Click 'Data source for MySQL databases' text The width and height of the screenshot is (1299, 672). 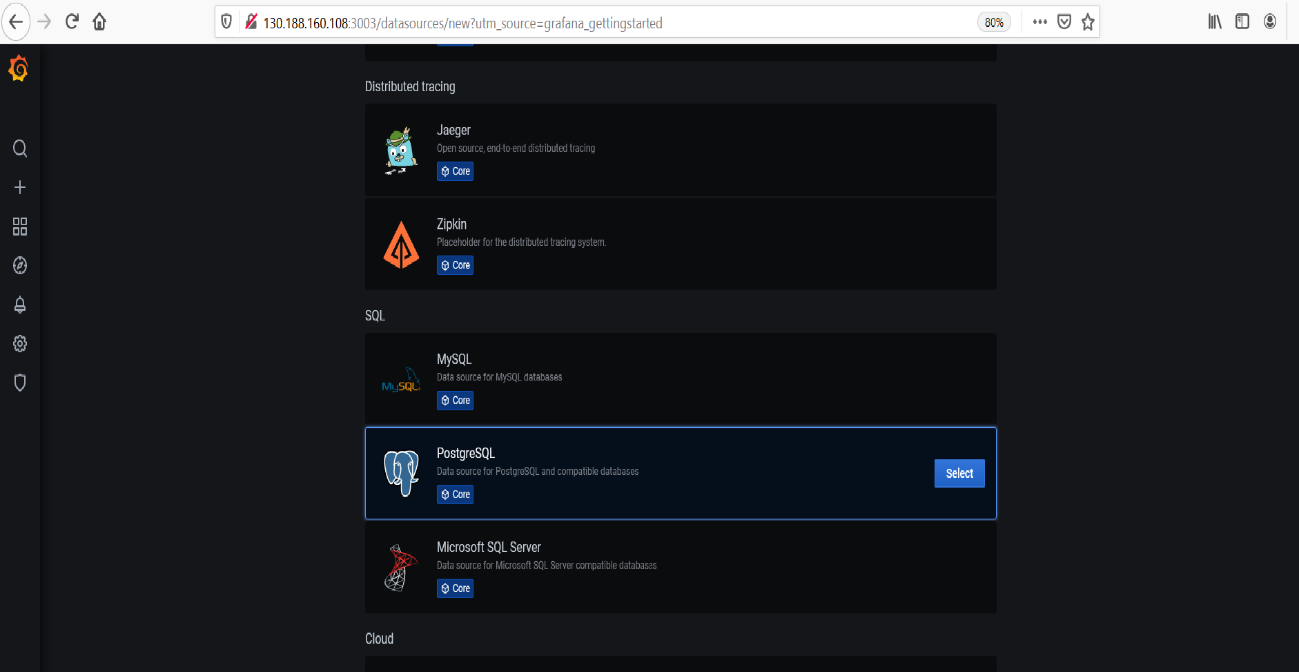tap(499, 377)
